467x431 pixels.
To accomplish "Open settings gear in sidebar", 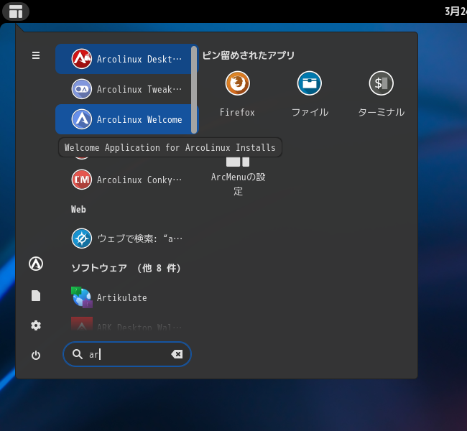I will coord(36,325).
